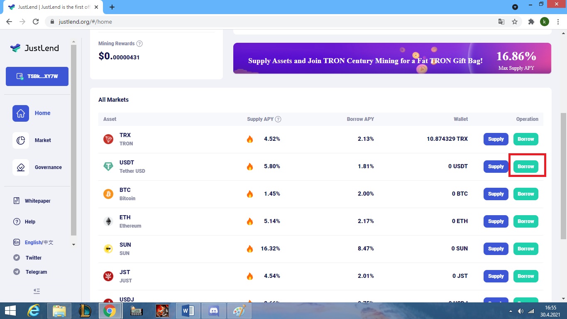Click Borrow for TRX
This screenshot has height=319, width=567.
pyautogui.click(x=526, y=139)
